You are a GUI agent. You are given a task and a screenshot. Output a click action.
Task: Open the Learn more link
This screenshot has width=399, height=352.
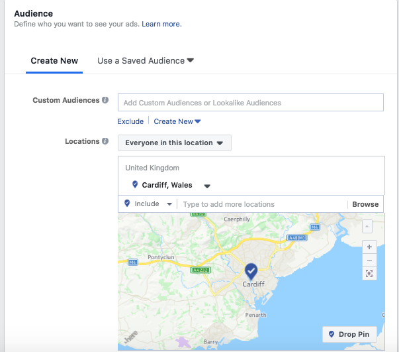coord(161,25)
